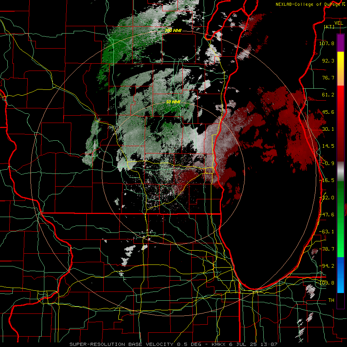
Task: Select the -78.7 velocity scale label
Action: point(327,249)
